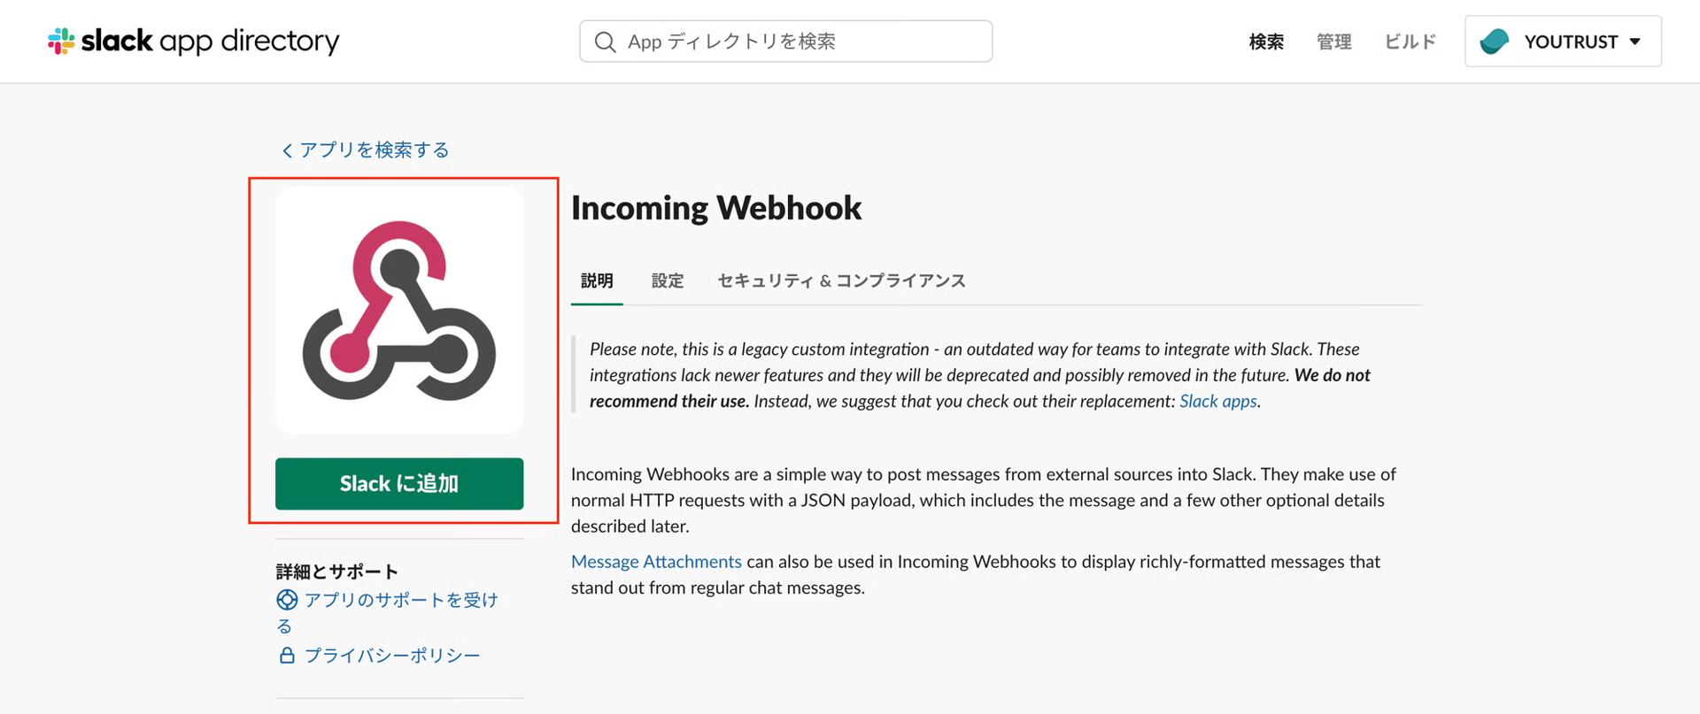
Task: Click the YOUTRUST workspace avatar icon
Action: [x=1495, y=42]
